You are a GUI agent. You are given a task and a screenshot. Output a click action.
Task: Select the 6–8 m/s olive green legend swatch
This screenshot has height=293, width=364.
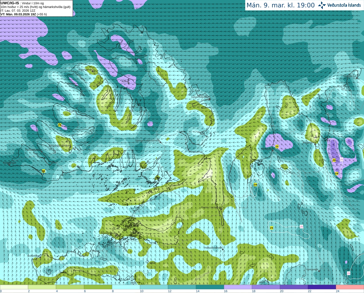98,287
